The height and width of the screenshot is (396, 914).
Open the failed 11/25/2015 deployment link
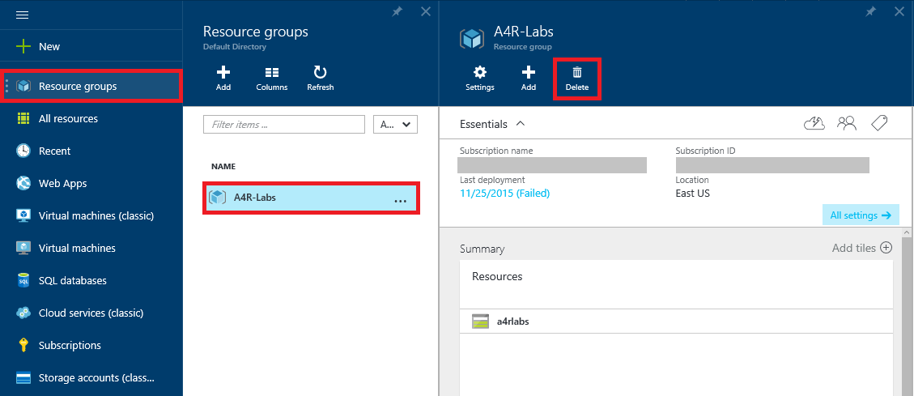(504, 194)
